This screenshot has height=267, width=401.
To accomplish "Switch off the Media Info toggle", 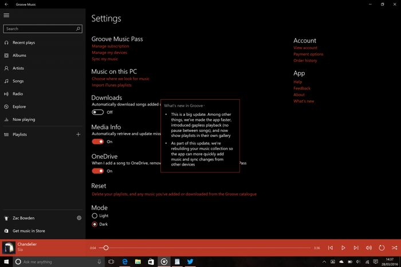I will [97, 142].
